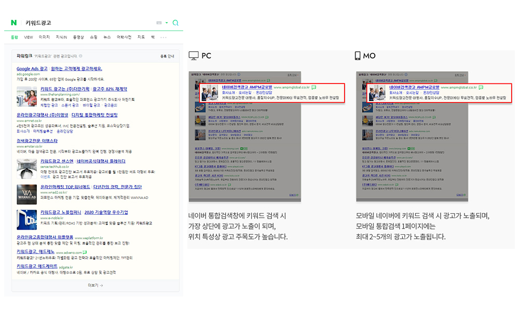This screenshot has height=311, width=519.
Task: Click the MO mobile phone icon
Action: [358, 55]
